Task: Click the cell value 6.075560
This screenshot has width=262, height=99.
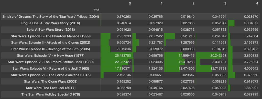Action: tap(251, 75)
